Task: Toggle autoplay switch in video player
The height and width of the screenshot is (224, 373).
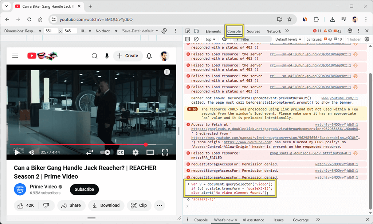Action: pos(105,152)
